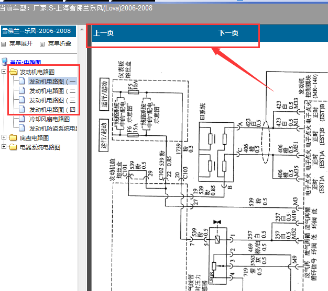
Task: Expand the 底盘电路图 folder node
Action: [x=4, y=137]
